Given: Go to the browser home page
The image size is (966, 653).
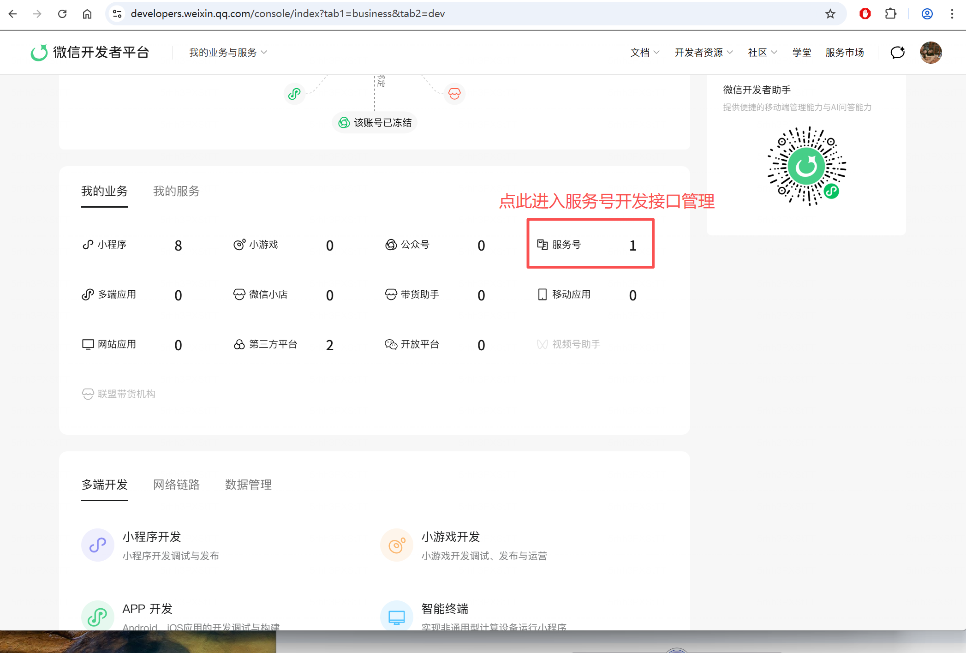Looking at the screenshot, I should [x=87, y=14].
